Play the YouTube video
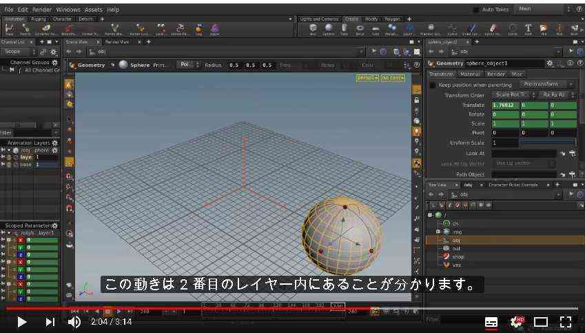The image size is (585, 333). (x=21, y=322)
